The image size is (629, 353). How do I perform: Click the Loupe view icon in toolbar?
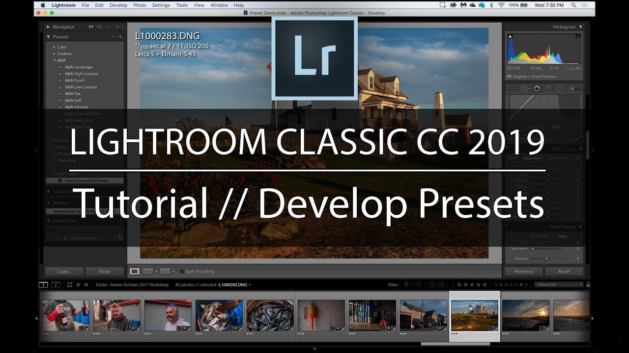134,271
